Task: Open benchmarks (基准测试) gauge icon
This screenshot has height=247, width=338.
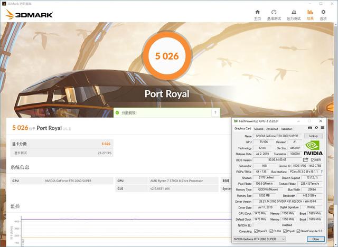Action: [x=274, y=13]
